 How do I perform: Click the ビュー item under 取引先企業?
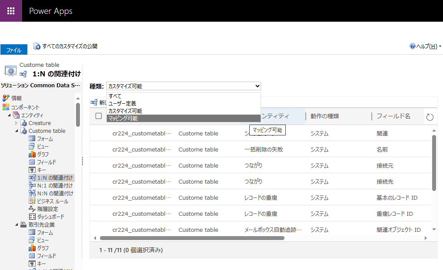[x=43, y=240]
